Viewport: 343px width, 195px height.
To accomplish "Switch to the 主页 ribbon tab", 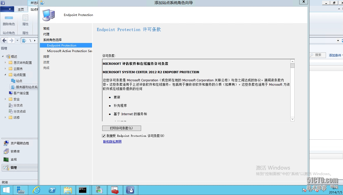I will click(21, 9).
